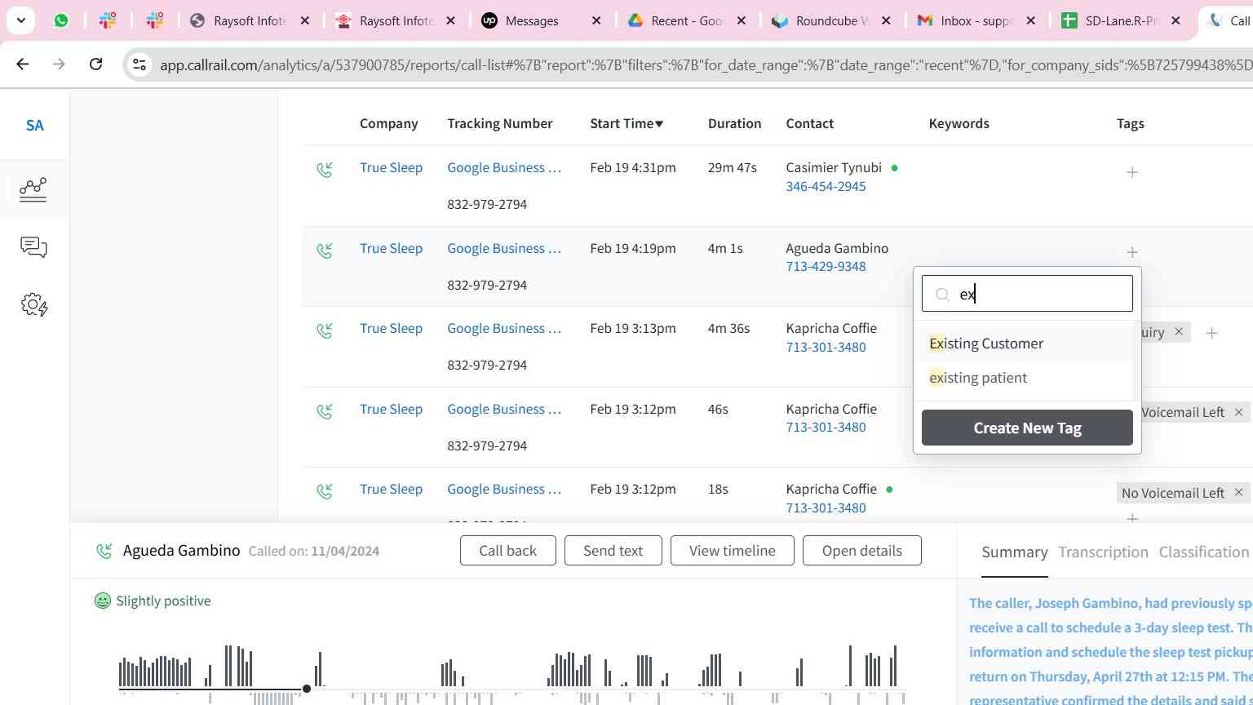1253x705 pixels.
Task: Click the Tags column header
Action: coord(1130,123)
